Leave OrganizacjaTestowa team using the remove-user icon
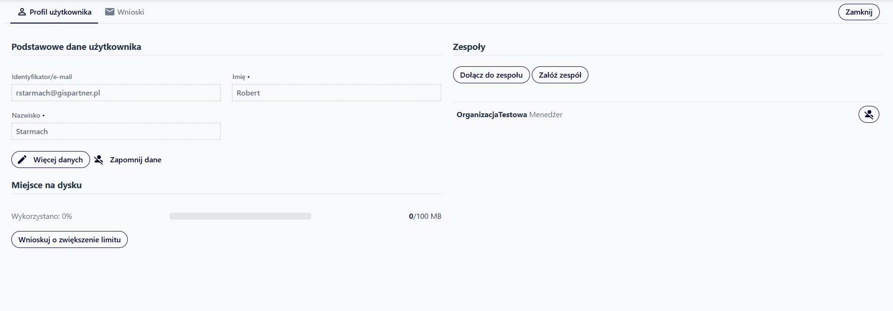Screen dimensions: 893x311 coord(868,114)
